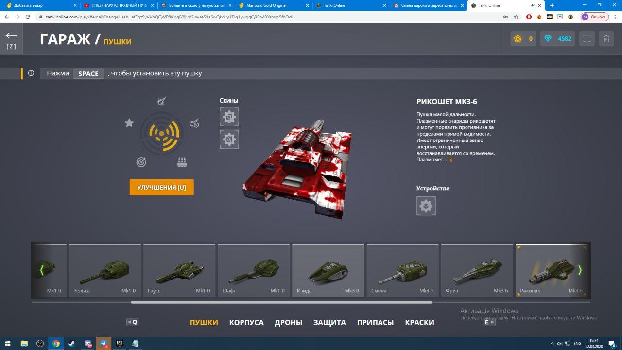Select the Смоки Mk3-1 turret card
The height and width of the screenshot is (350, 622).
point(402,271)
